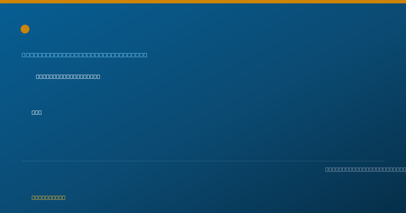Click the gray text under the divider
Image resolution: width=406 pixels, height=213 pixels.
coord(365,169)
